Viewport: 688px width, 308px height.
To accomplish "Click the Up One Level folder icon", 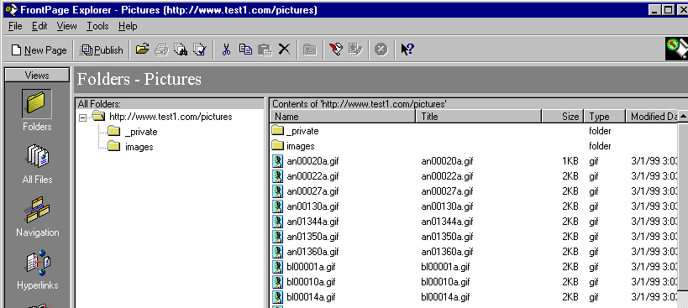I will tap(310, 50).
